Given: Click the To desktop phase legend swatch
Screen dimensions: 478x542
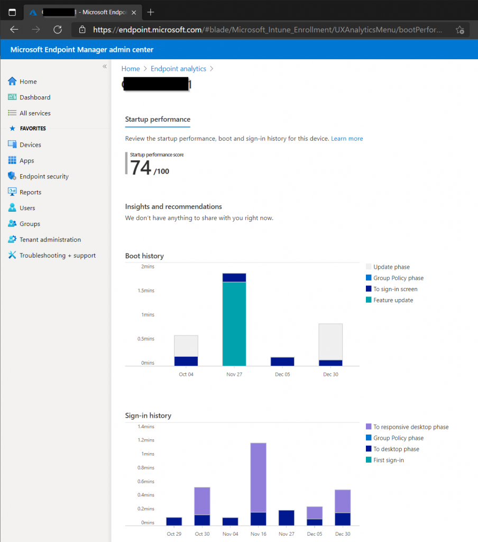Looking at the screenshot, I should [369, 449].
